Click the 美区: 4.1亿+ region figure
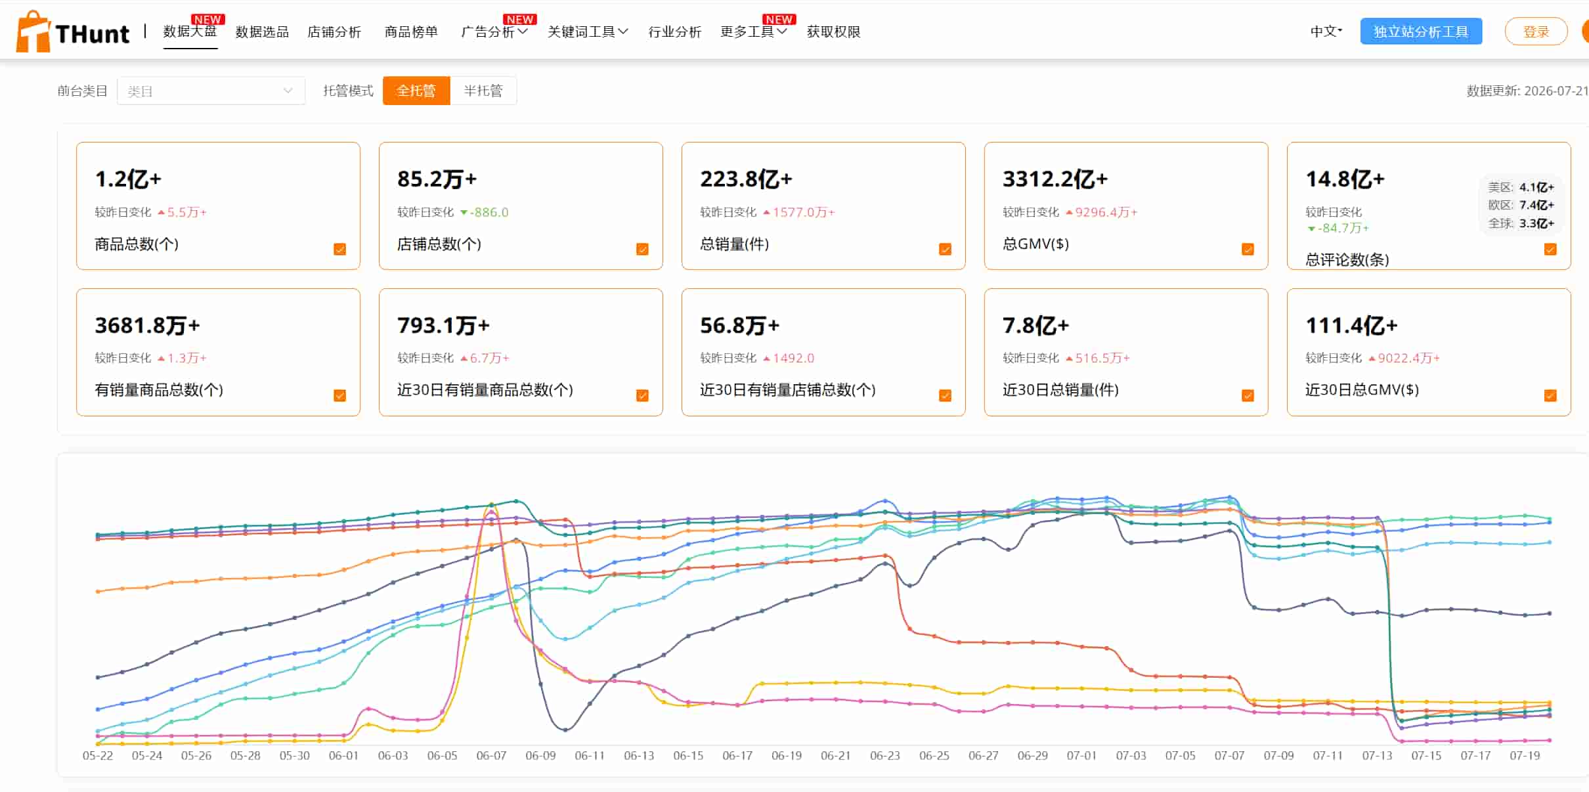Viewport: 1589px width, 792px height. (1521, 187)
